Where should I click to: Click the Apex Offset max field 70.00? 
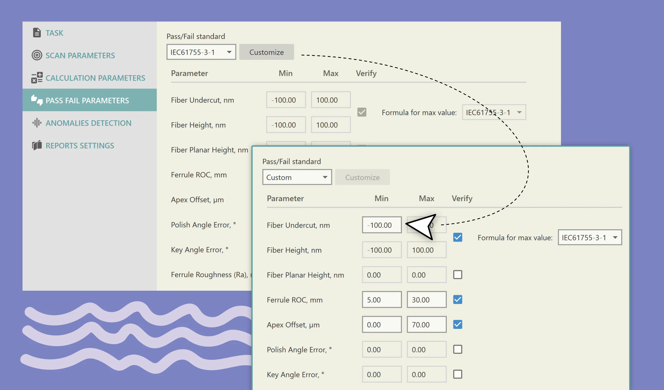tap(426, 324)
